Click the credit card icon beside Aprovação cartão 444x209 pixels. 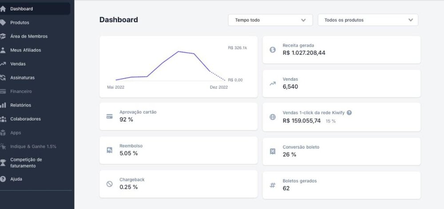coord(109,117)
